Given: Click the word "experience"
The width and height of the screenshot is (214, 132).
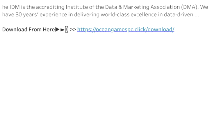Looking at the screenshot, I should coord(53,15).
